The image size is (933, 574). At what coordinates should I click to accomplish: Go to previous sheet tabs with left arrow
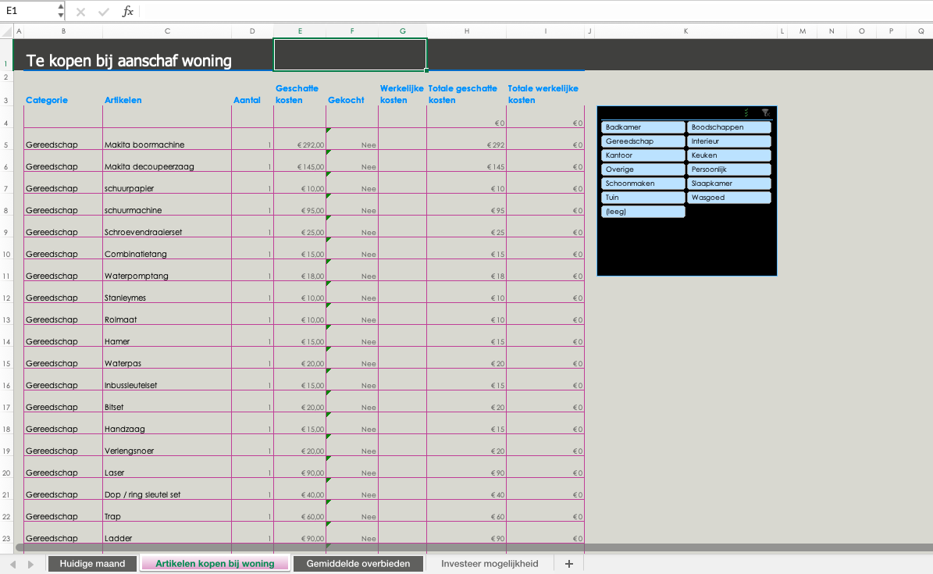[12, 563]
